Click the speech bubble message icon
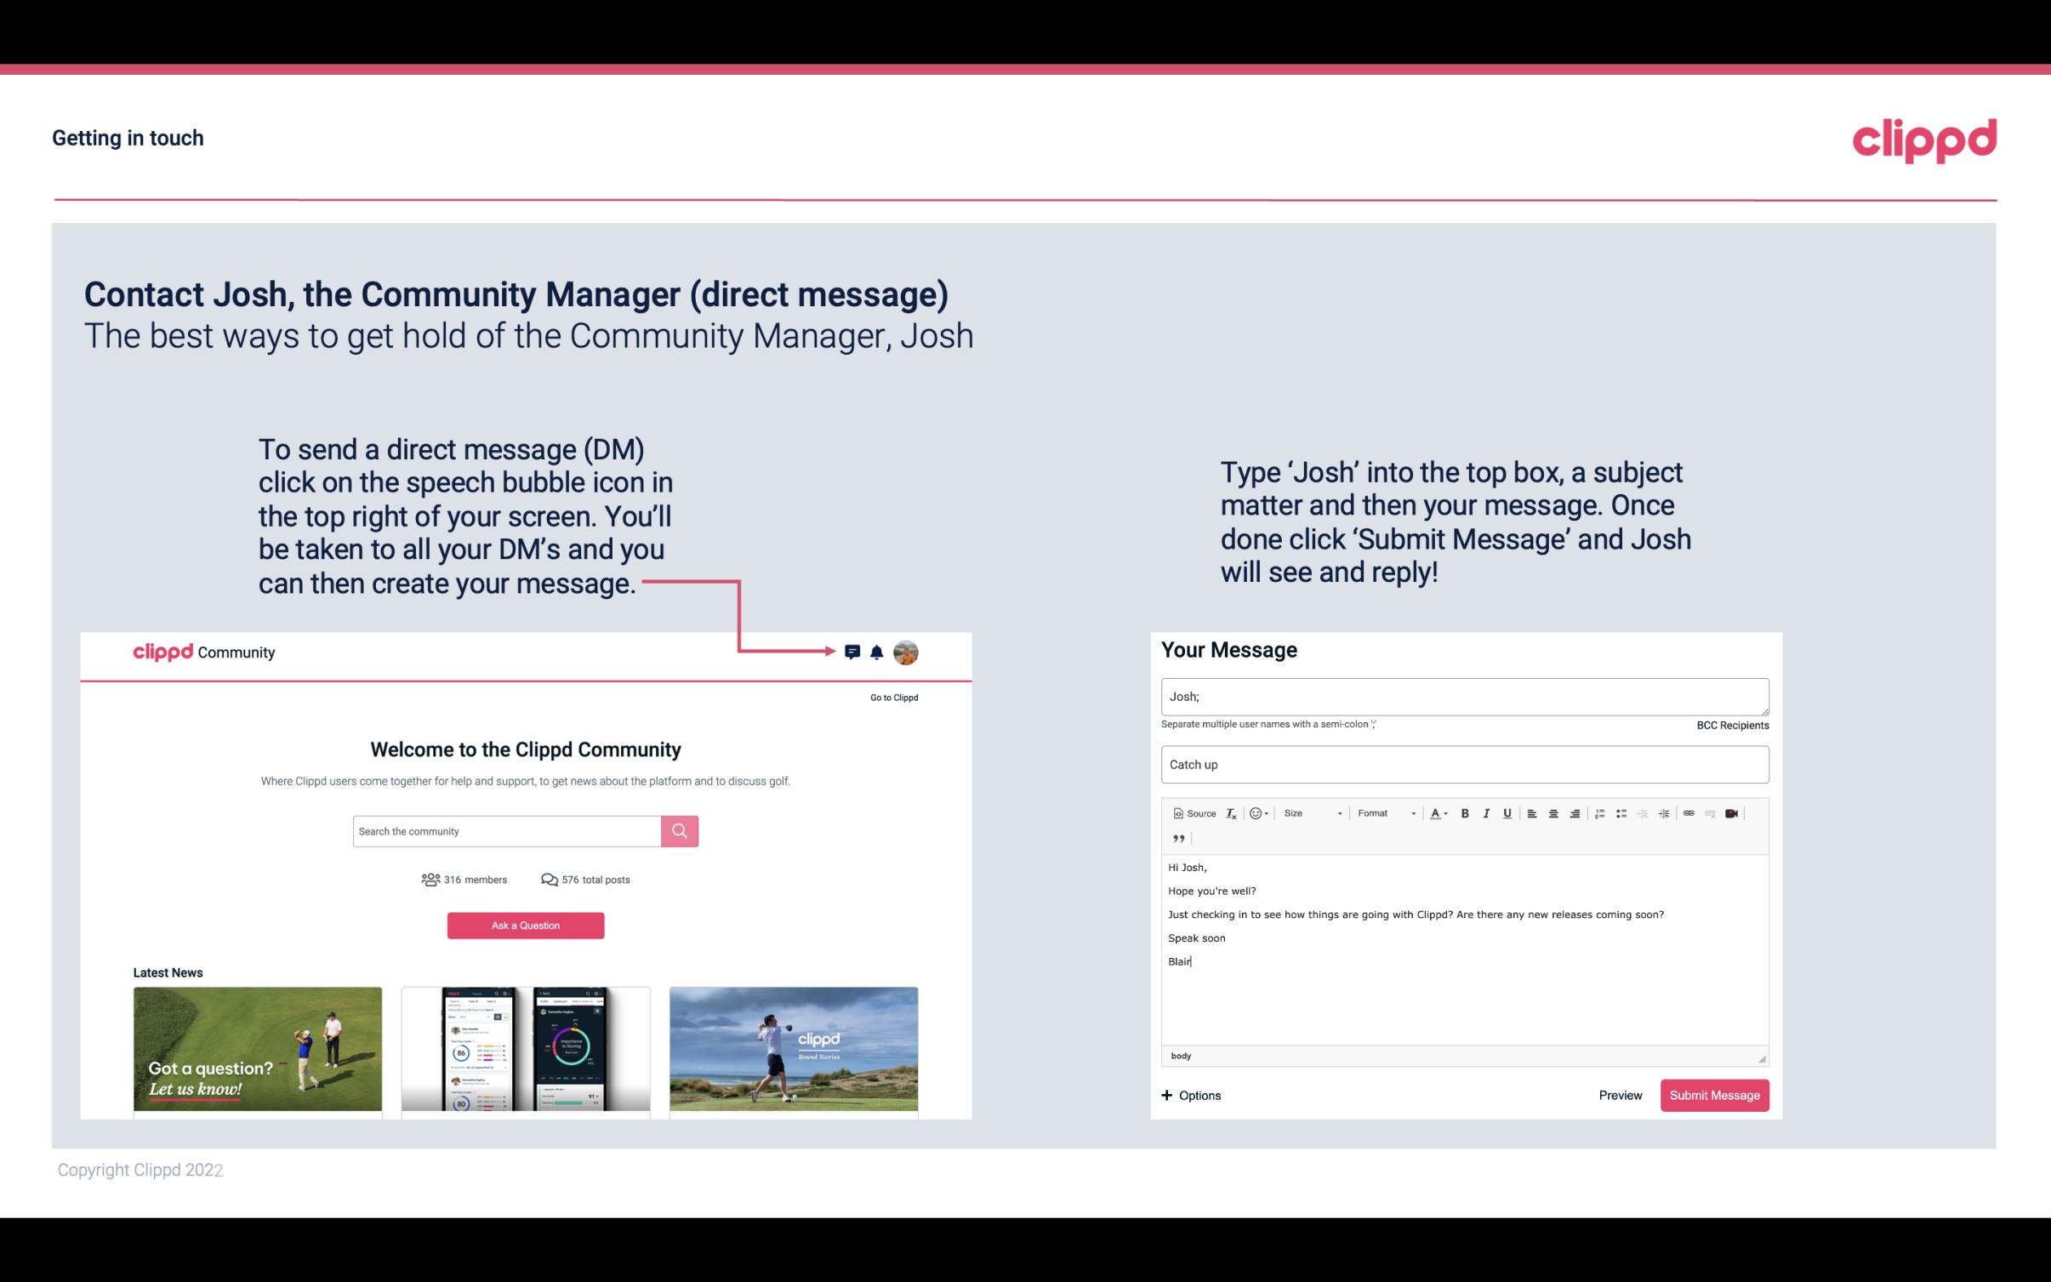Image resolution: width=2051 pixels, height=1282 pixels. pos(855,652)
